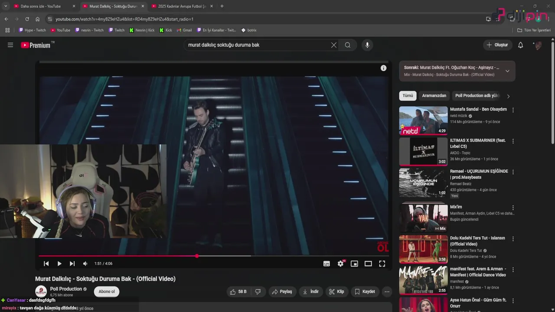Enter full screen mode
The image size is (555, 312).
382,263
